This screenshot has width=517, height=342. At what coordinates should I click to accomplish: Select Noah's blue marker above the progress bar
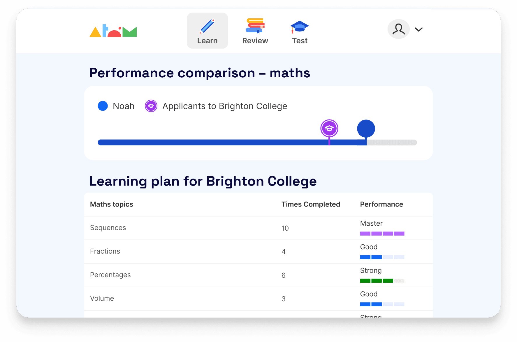(x=366, y=127)
